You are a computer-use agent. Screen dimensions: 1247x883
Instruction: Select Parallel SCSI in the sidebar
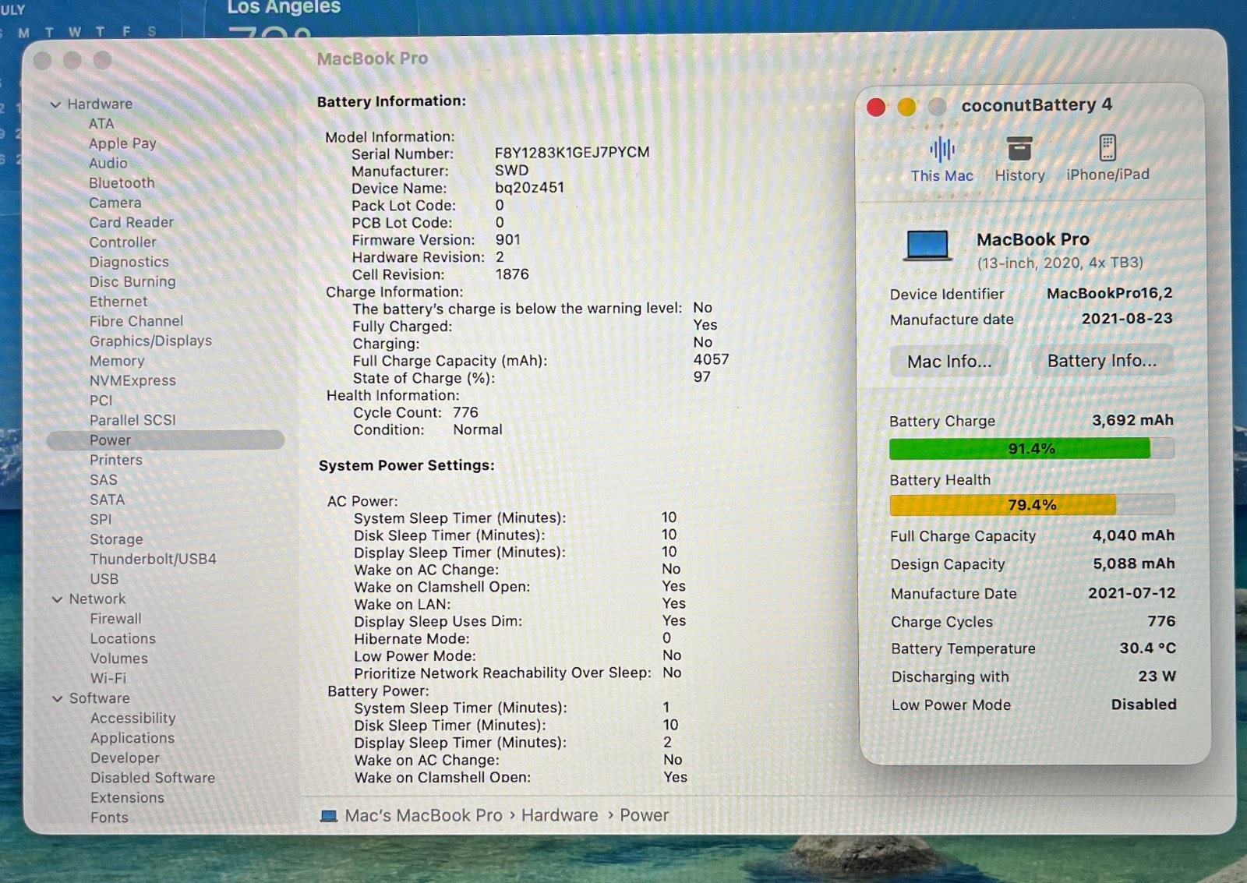132,420
